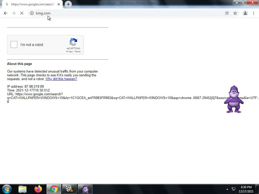
Task: Go back to the previous page
Action: (x=6, y=13)
